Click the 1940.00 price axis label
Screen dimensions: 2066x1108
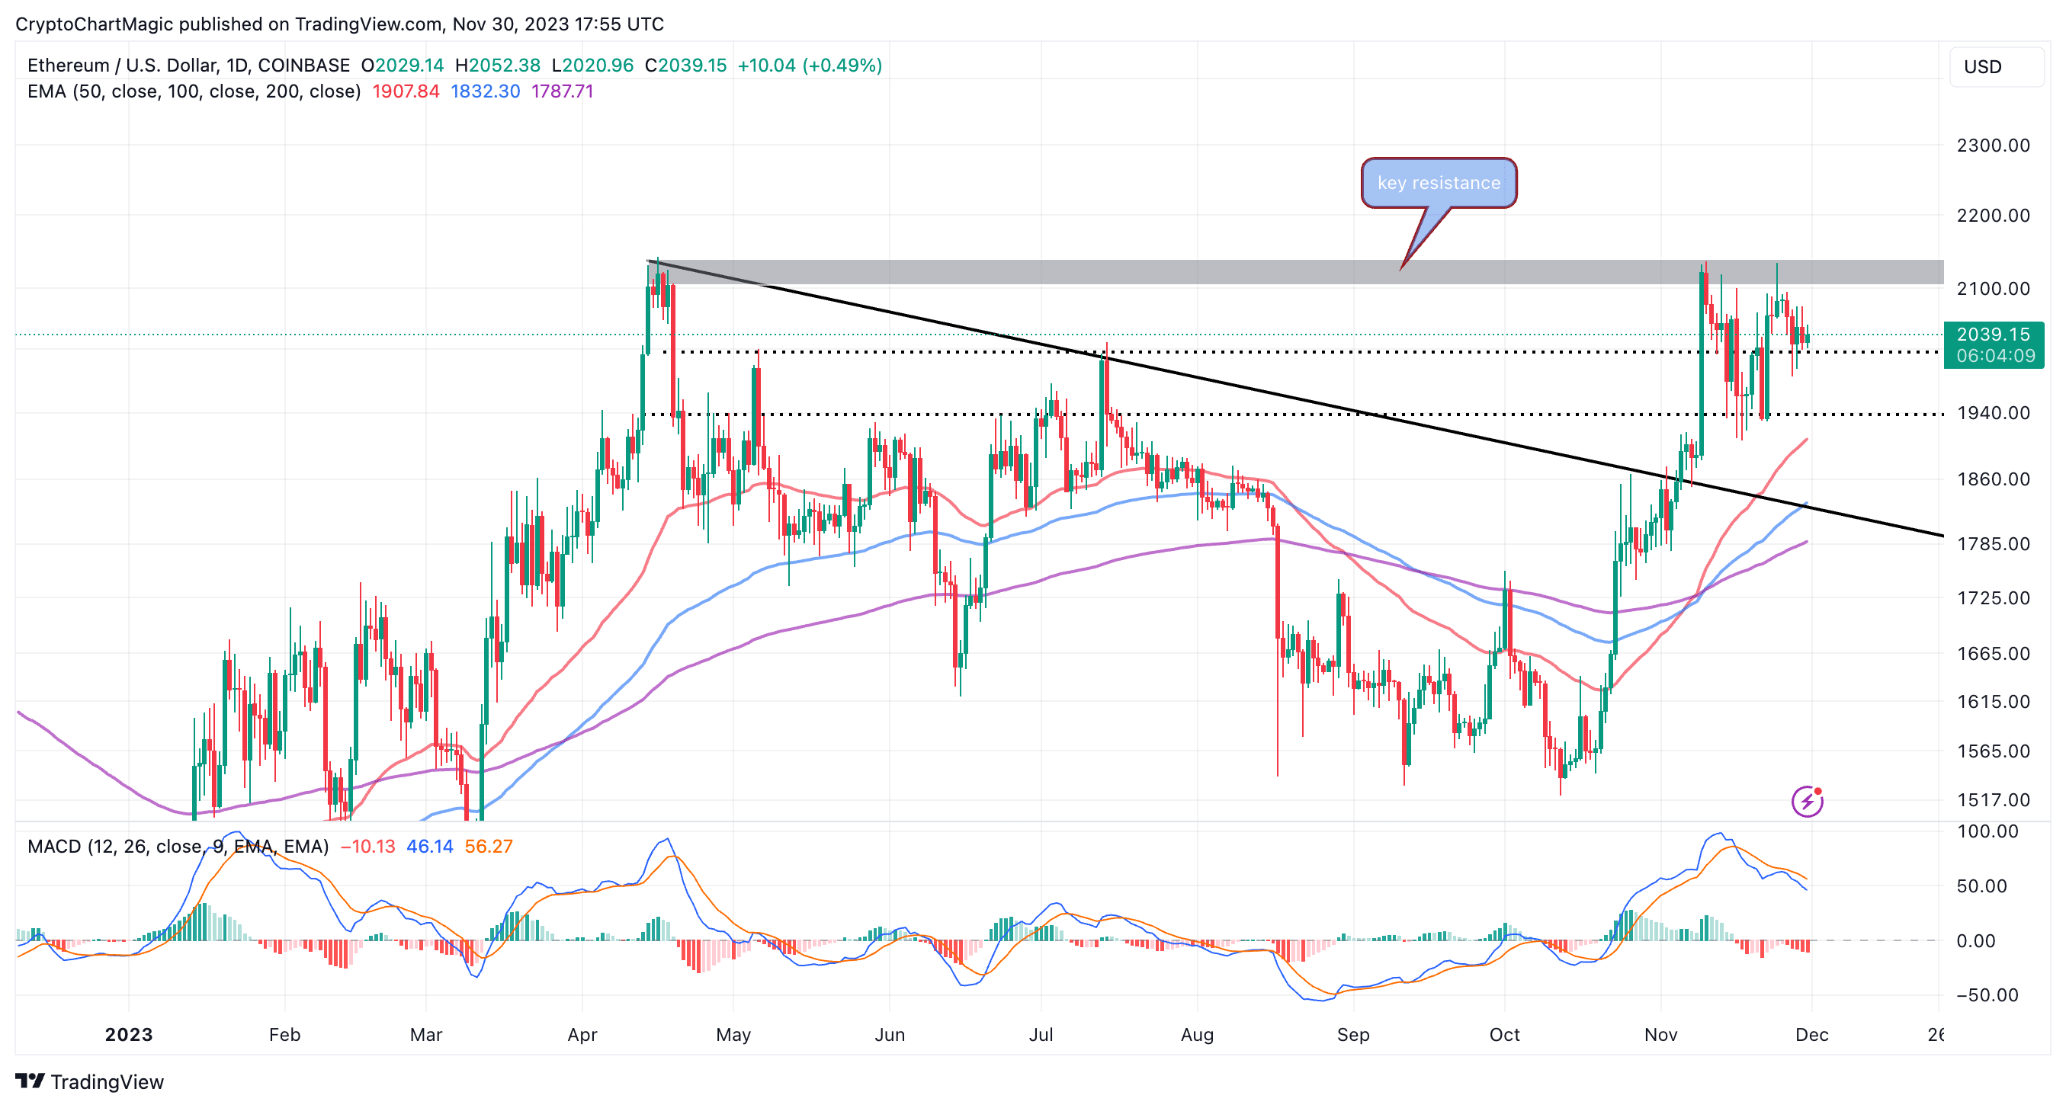pos(1993,412)
